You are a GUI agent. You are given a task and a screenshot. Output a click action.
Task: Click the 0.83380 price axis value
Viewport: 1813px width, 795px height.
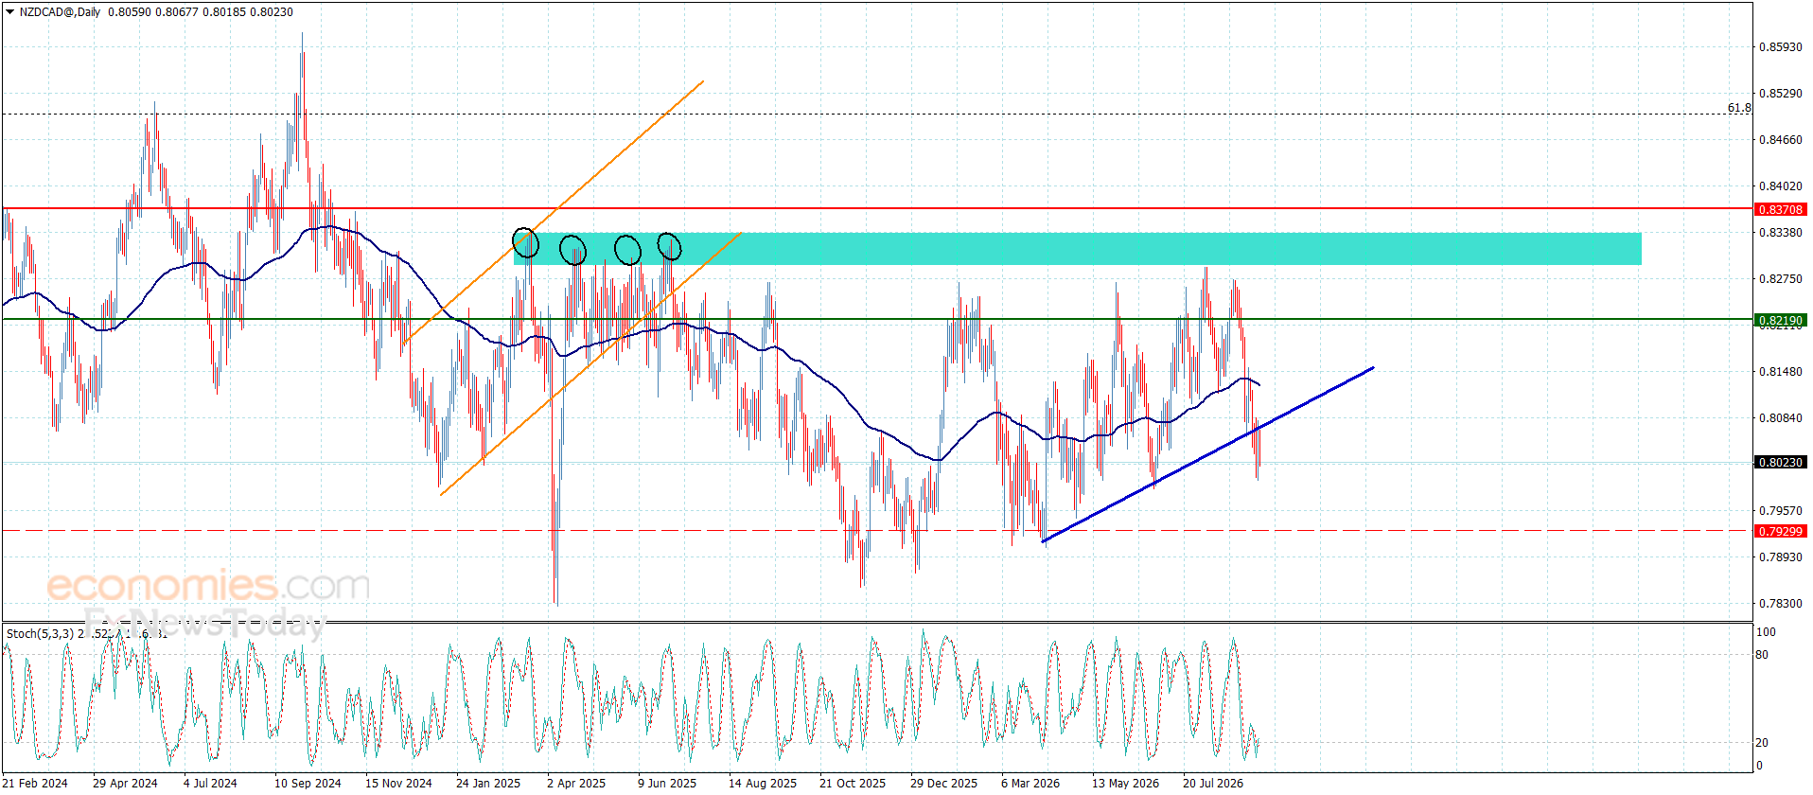(x=1780, y=232)
